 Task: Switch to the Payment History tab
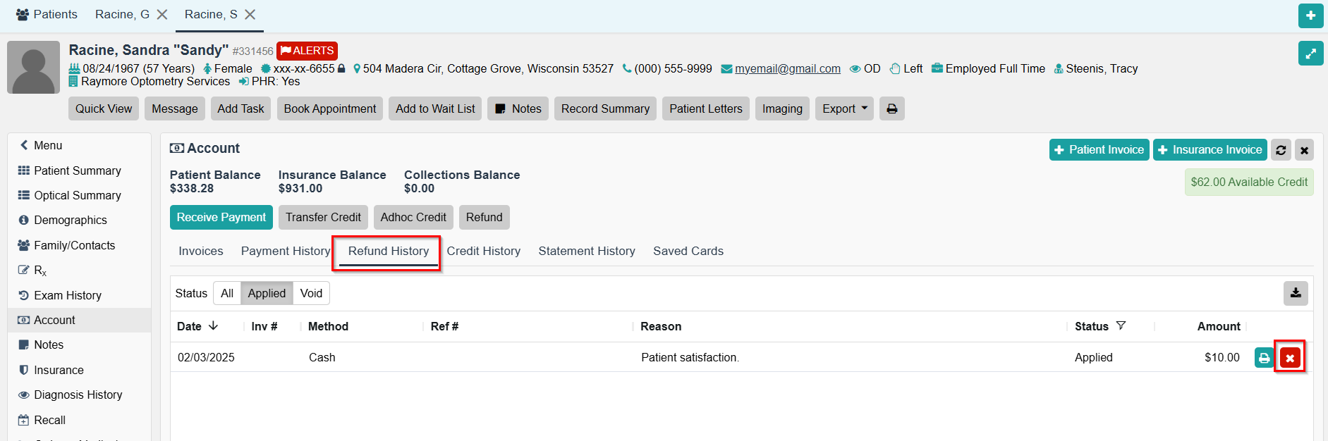pos(285,251)
